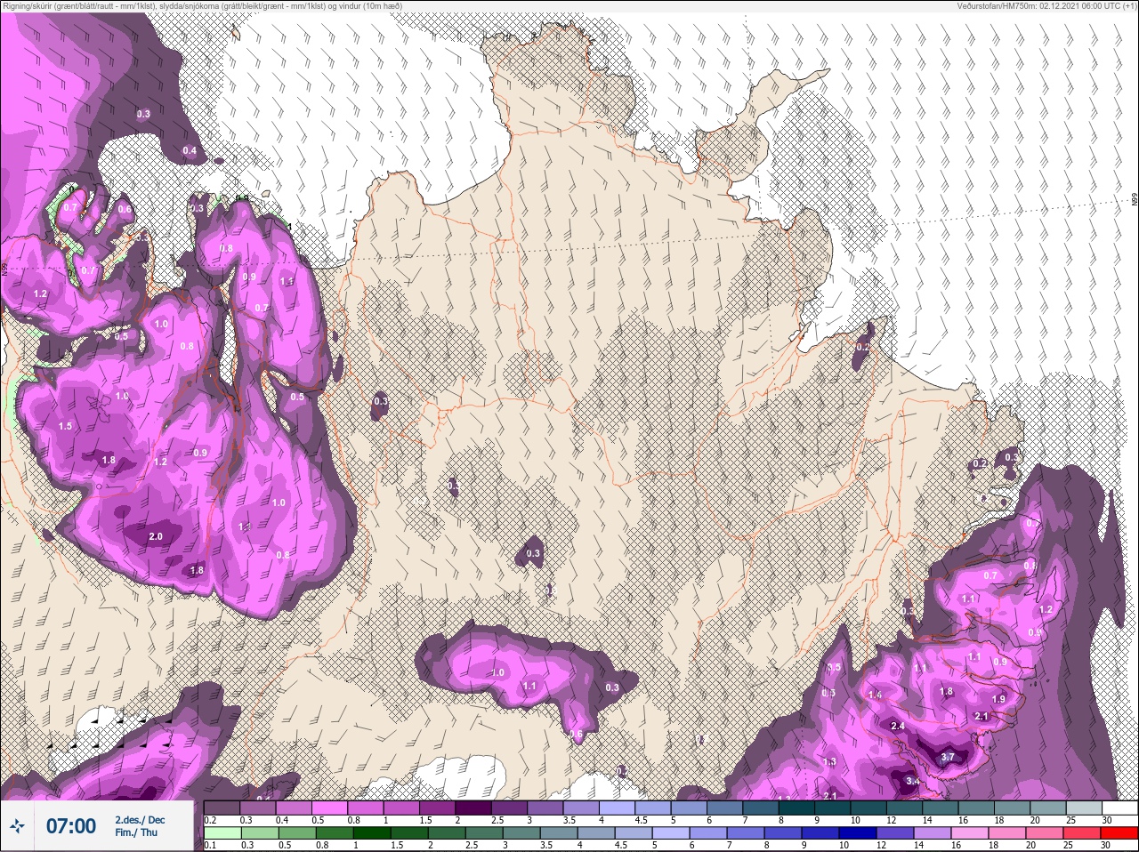This screenshot has height=852, width=1139.
Task: Pick the bright pink 0.5–0.8 swatch in the upper legend row
Action: click(x=329, y=808)
